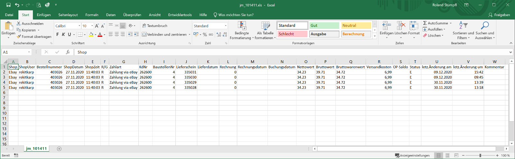Viewport: 515px width, 159px height.
Task: Align text right horizontally
Action: pyautogui.click(x=123, y=34)
